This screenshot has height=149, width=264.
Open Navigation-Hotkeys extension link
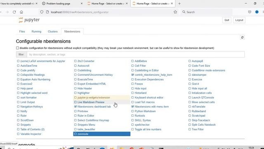coord(31,107)
